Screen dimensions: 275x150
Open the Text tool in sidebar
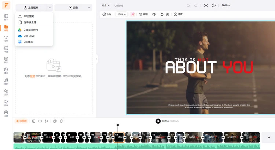tap(6, 38)
